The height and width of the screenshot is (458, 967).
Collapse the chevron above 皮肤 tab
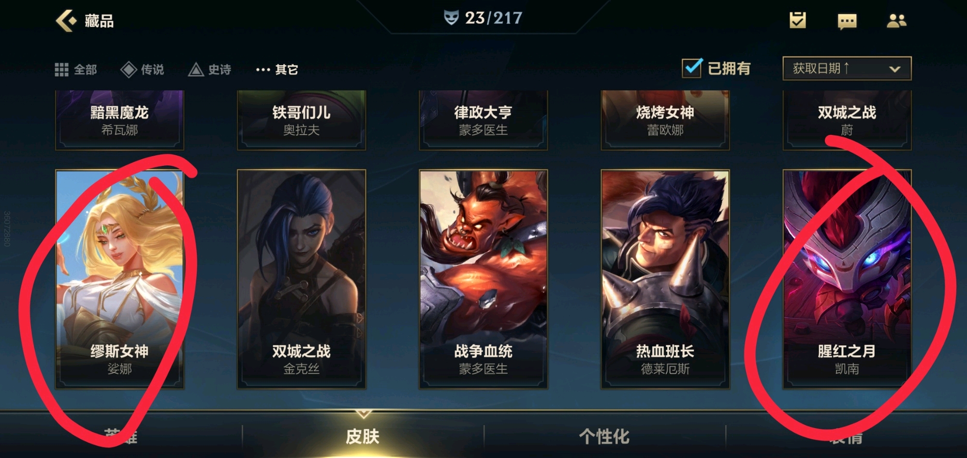[x=364, y=414]
